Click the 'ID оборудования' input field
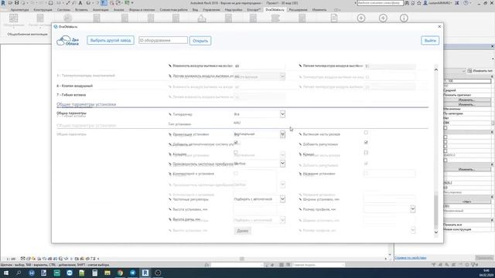 163,40
